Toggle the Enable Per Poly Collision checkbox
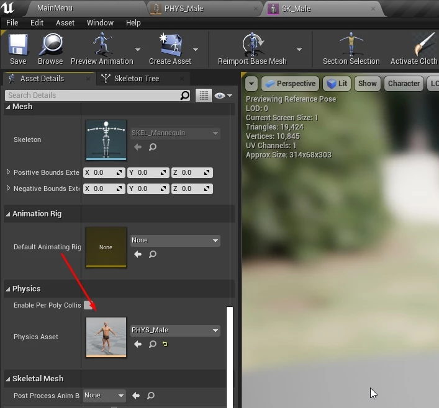Image resolution: width=439 pixels, height=408 pixels. click(x=88, y=305)
